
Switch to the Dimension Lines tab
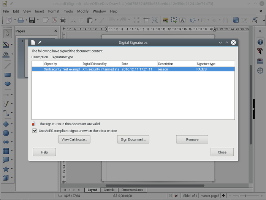click(132, 190)
